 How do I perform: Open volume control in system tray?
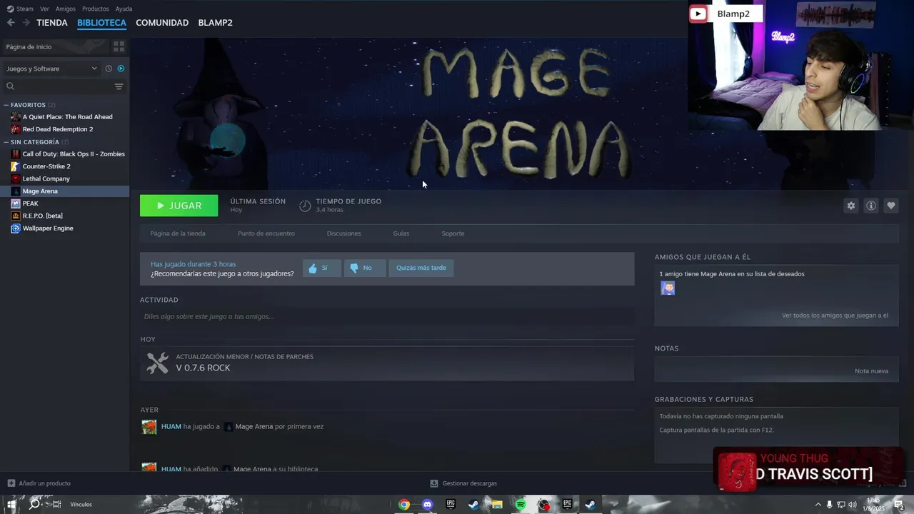[852, 505]
